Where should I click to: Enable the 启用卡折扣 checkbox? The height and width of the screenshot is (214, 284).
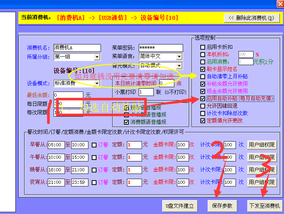[203, 47]
